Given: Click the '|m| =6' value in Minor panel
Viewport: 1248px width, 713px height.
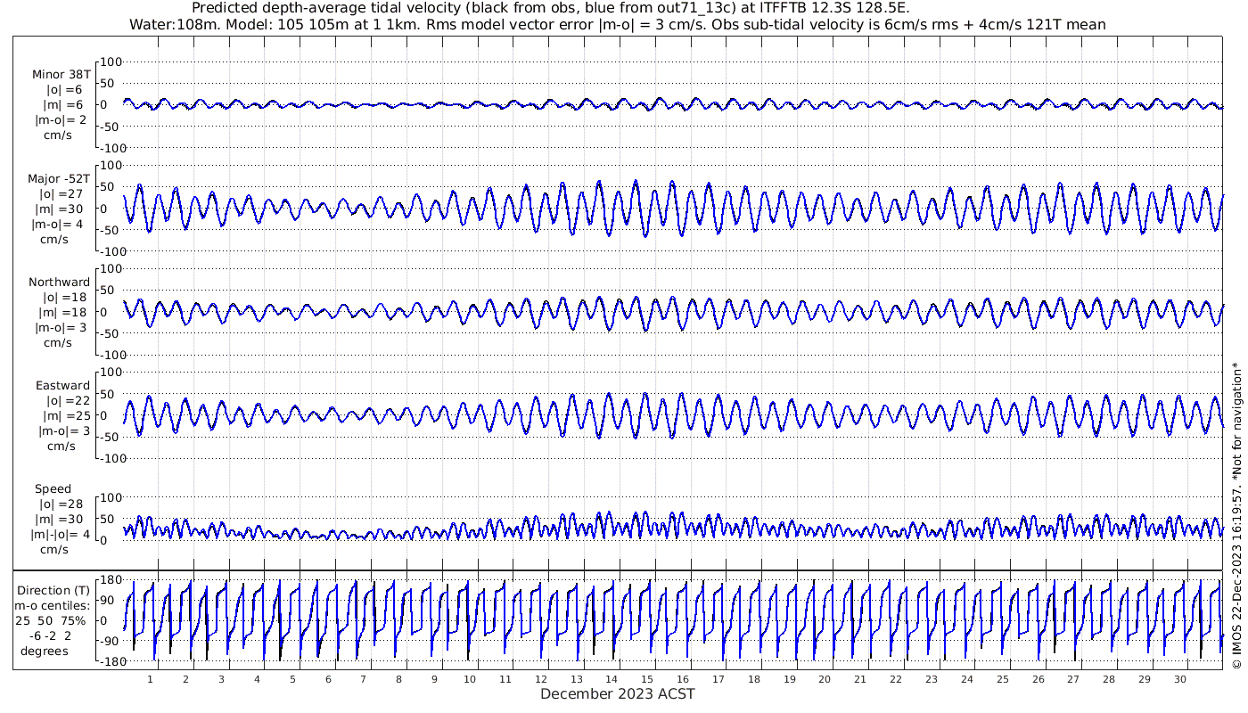Looking at the screenshot, I should [x=62, y=104].
